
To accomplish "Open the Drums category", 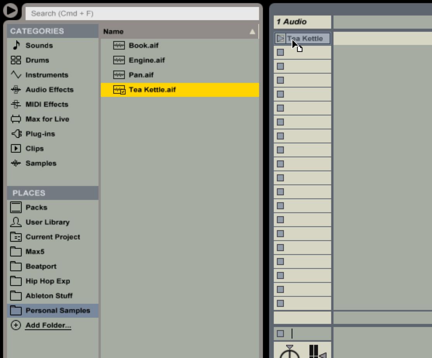I will coord(53,60).
